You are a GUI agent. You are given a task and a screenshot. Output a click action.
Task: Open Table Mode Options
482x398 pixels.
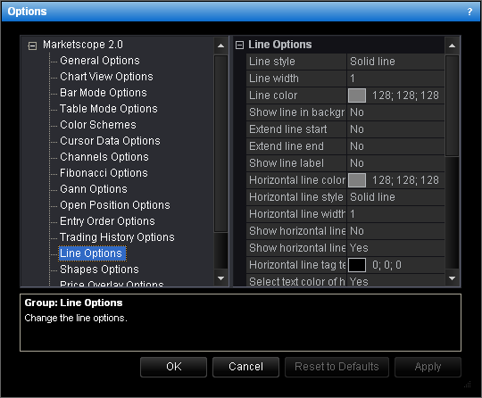(109, 109)
